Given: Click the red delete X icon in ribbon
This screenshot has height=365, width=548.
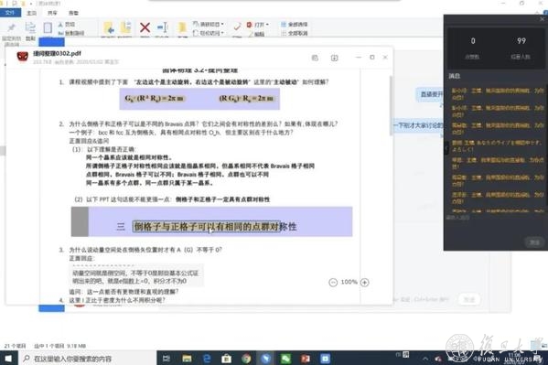Looking at the screenshot, I should 145,27.
